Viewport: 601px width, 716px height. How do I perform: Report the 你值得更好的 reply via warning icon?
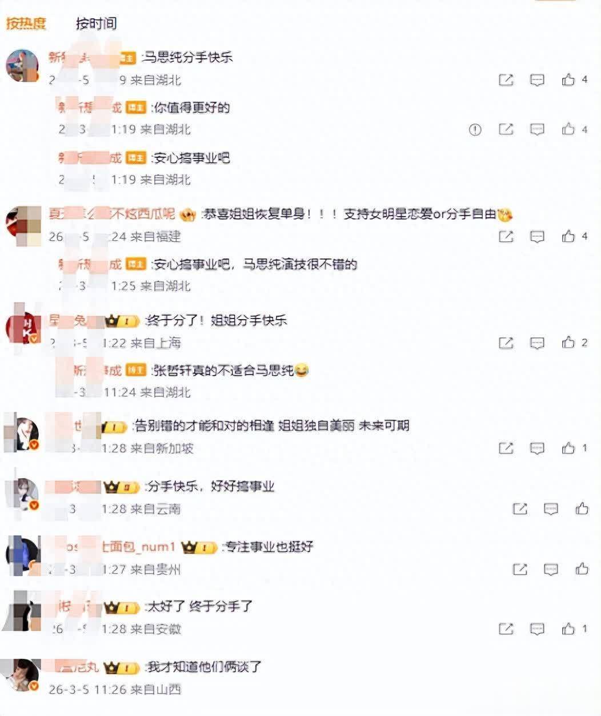475,130
